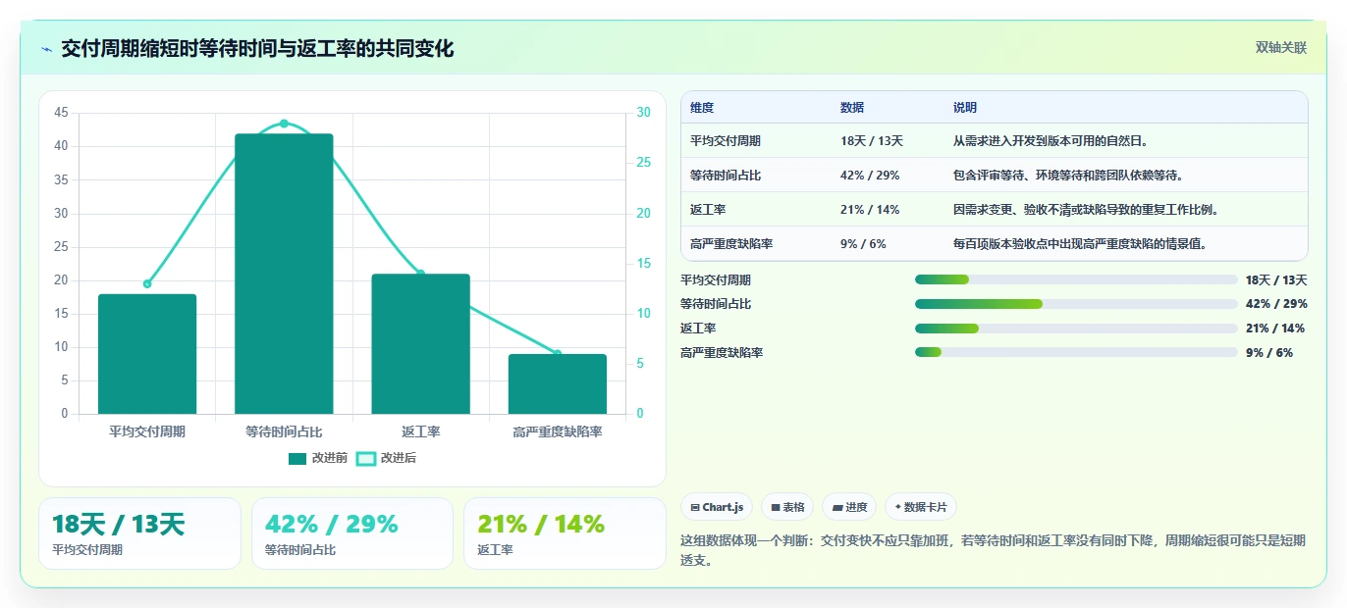Click the 等待时间占比 progress bar
1347x608 pixels.
point(1076,304)
